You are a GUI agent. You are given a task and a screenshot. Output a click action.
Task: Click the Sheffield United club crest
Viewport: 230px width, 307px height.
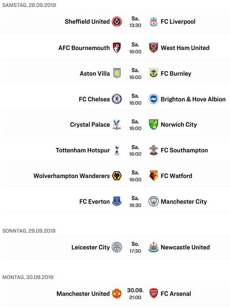pos(117,21)
